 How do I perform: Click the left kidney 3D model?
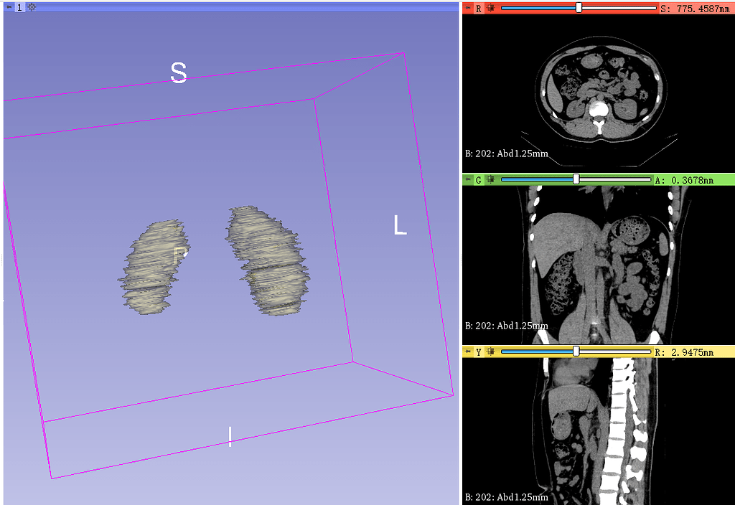[269, 260]
